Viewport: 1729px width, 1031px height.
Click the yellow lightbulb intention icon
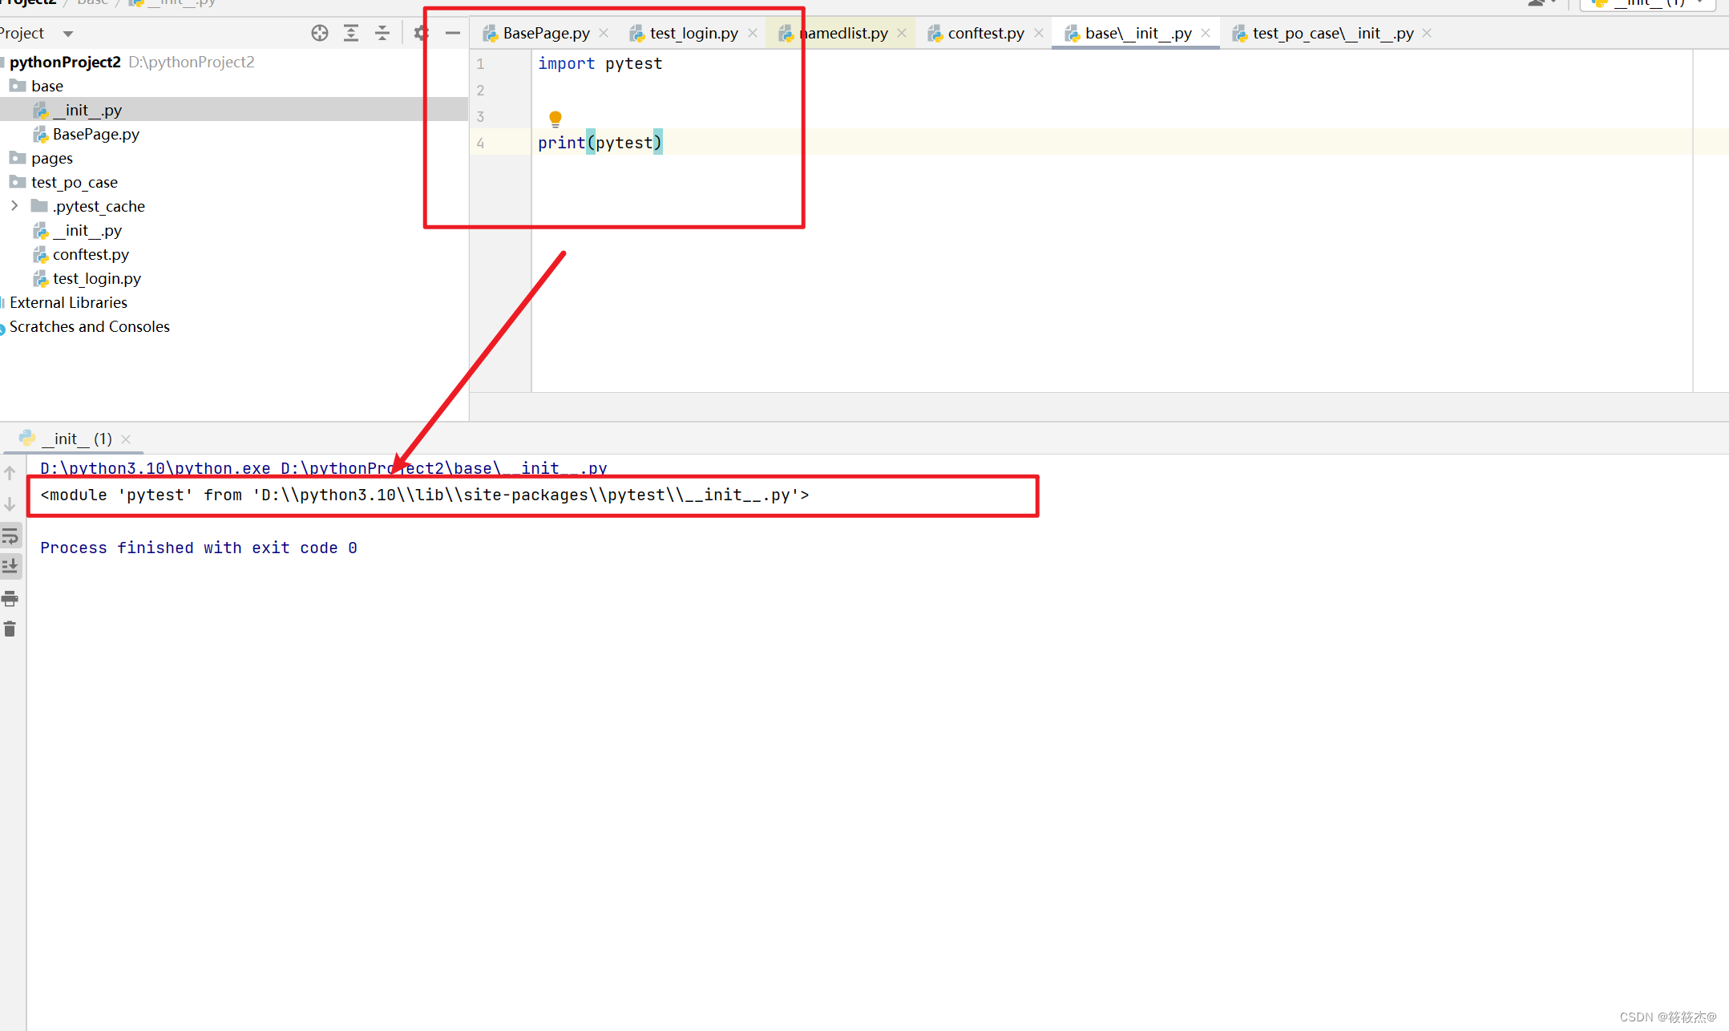click(555, 119)
